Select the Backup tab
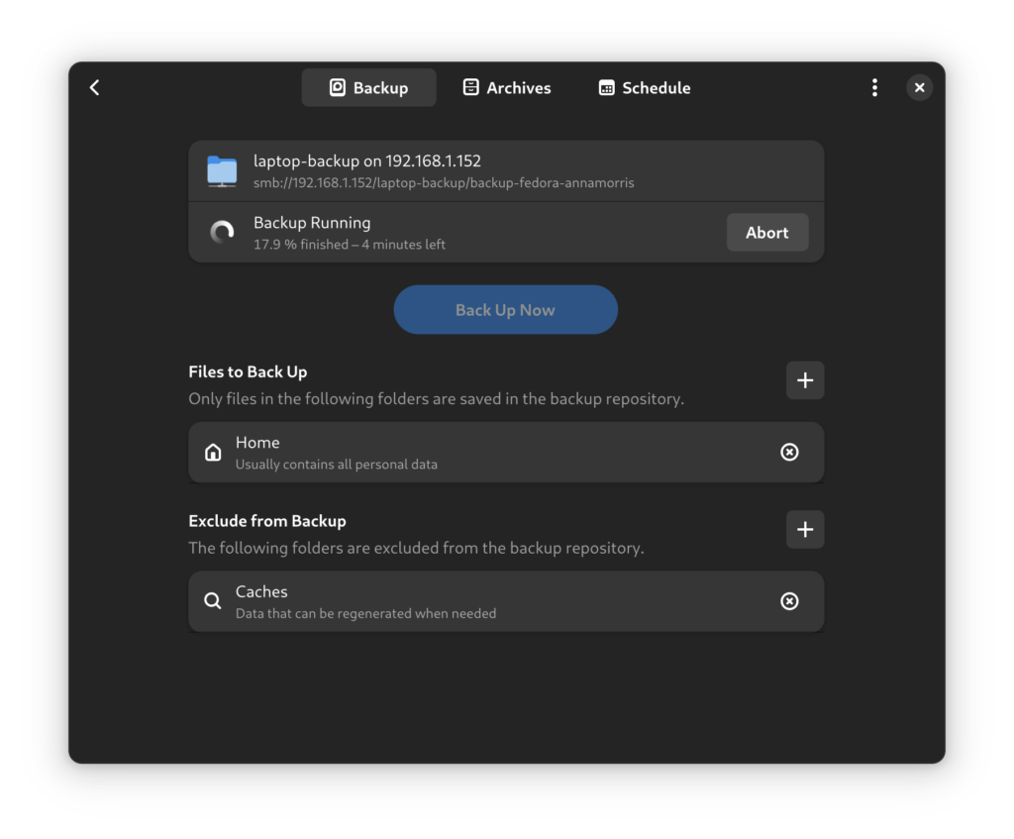The height and width of the screenshot is (839, 1014). [368, 88]
